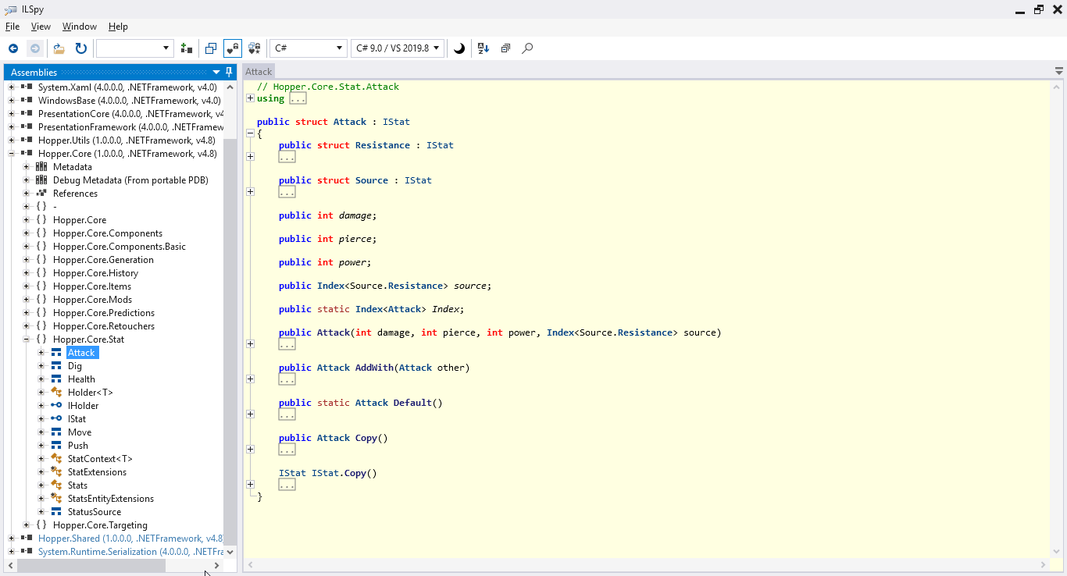Click the Collapse all tree nodes icon

[x=505, y=48]
